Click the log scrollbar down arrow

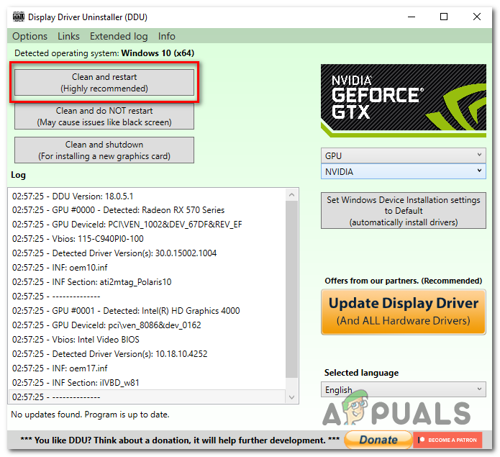pos(291,397)
